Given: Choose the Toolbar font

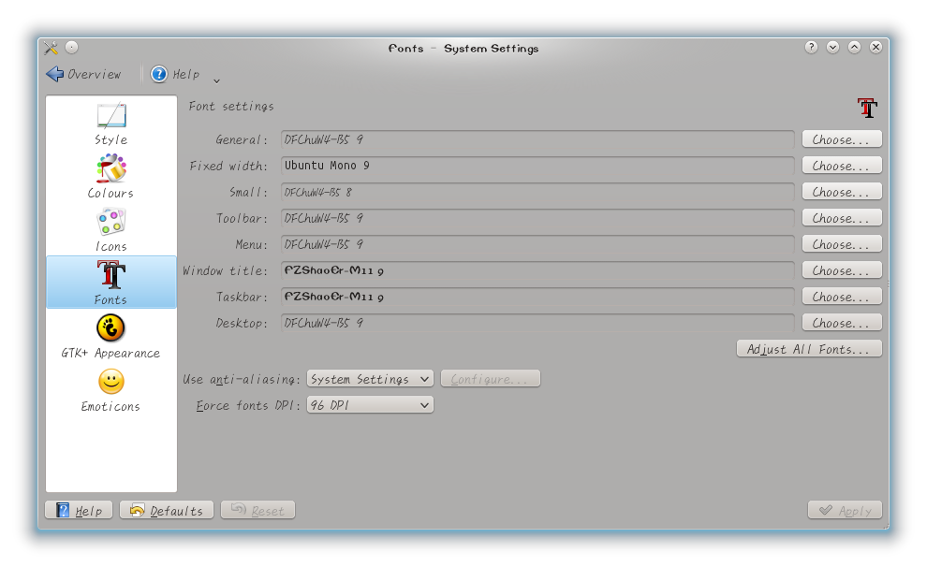Looking at the screenshot, I should (x=842, y=218).
